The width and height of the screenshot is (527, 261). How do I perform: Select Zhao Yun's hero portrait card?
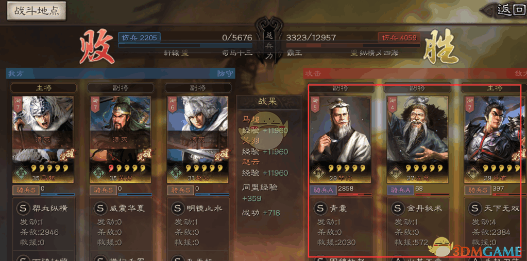pos(198,140)
